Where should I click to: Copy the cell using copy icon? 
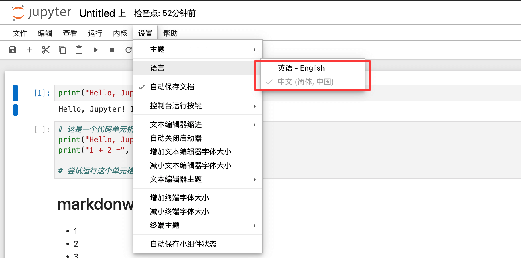(62, 50)
